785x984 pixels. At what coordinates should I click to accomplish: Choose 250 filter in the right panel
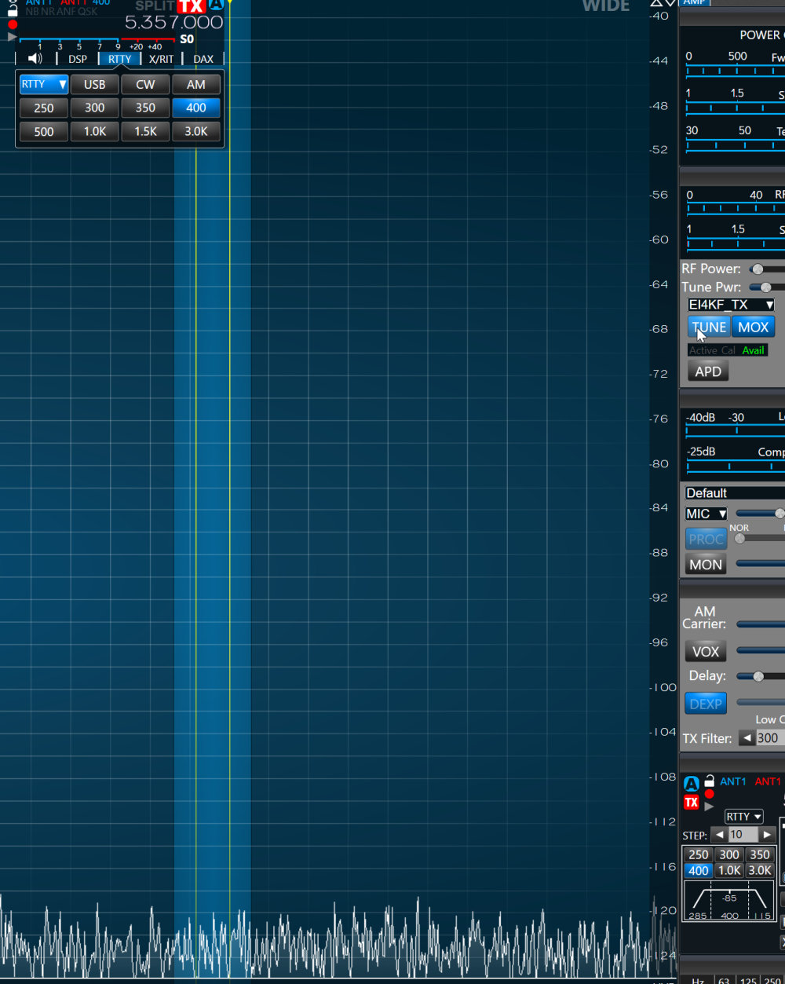coord(698,854)
